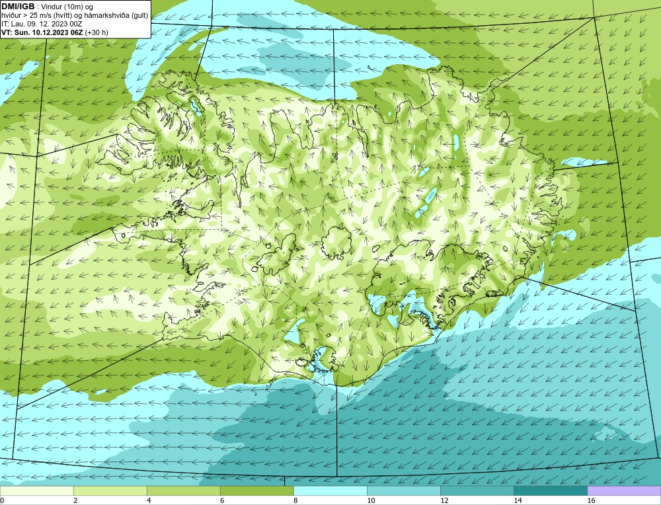Click the '14' label under the color scale
Image resolution: width=661 pixels, height=505 pixels.
point(518,500)
